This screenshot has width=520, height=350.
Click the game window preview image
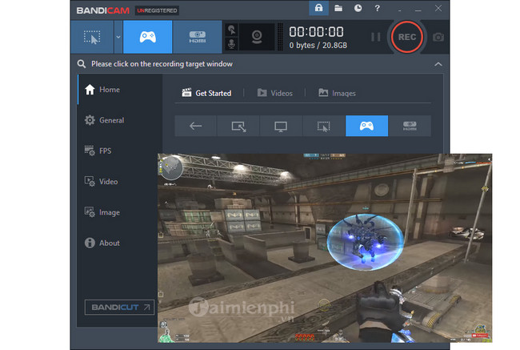tap(325, 247)
